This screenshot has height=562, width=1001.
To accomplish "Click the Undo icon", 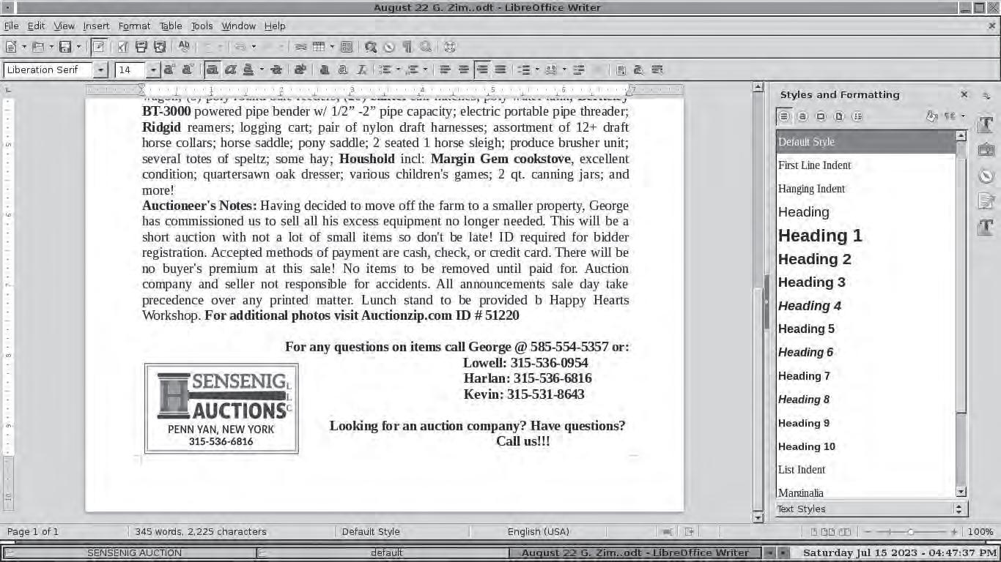I will point(239,47).
